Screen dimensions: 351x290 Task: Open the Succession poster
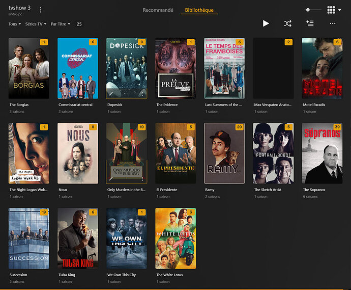coord(28,239)
